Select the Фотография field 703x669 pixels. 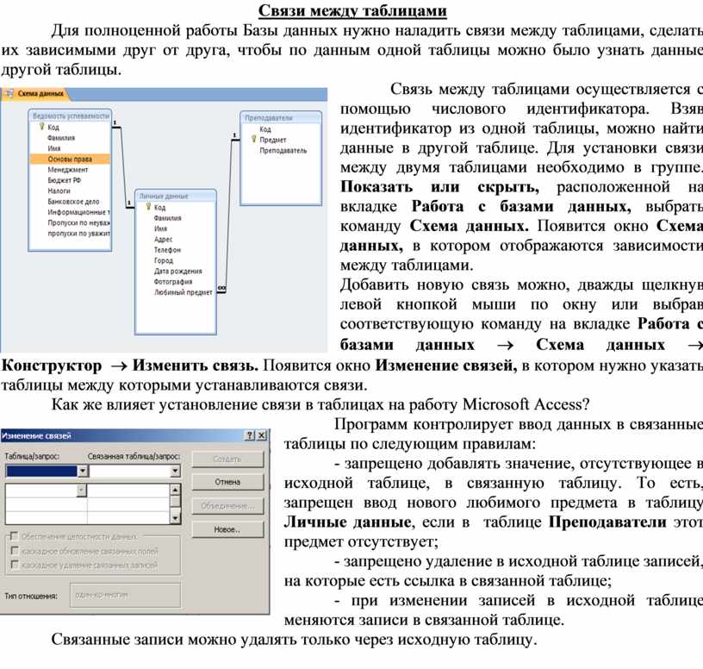coord(173,282)
